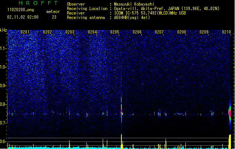The image size is (235, 149).
Task: Click the kHz axis unit label
Action: (3, 30)
